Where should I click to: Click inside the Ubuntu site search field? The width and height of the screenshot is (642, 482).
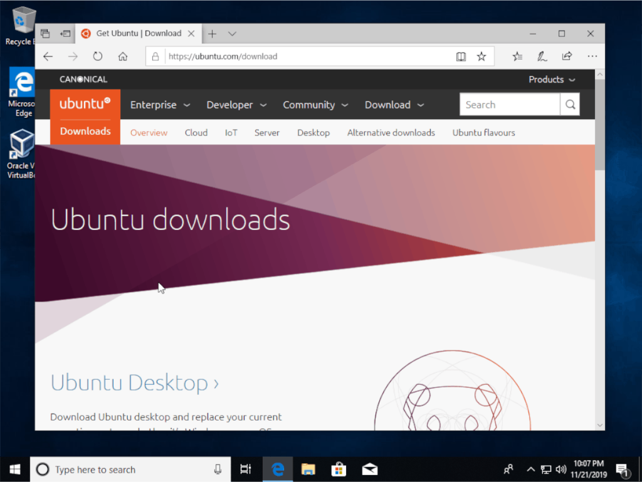[x=509, y=104]
